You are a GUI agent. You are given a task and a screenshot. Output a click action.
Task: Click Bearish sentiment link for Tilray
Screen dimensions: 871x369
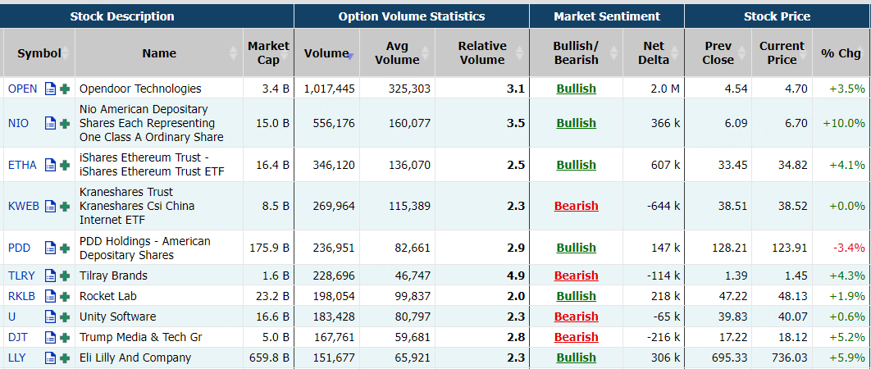coord(576,276)
